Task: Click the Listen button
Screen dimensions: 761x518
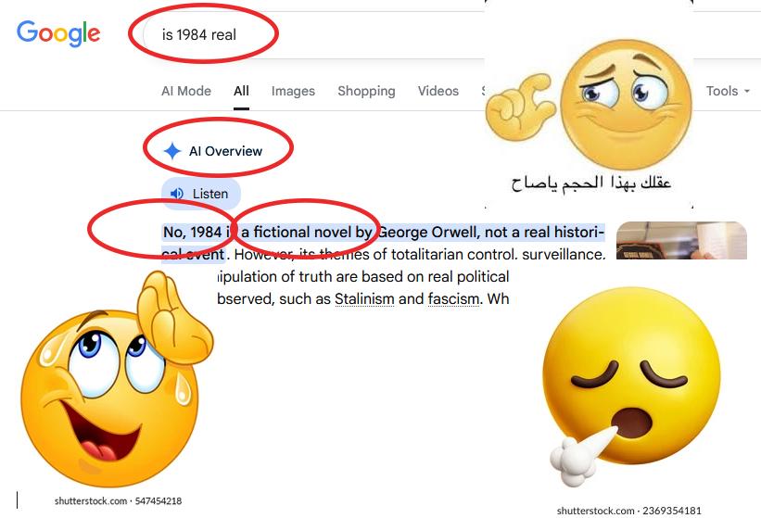Action: [201, 194]
